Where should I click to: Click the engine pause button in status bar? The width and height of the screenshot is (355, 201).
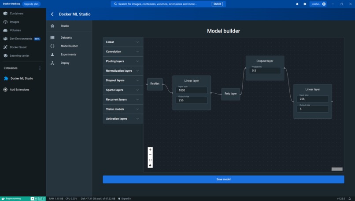click(x=36, y=199)
